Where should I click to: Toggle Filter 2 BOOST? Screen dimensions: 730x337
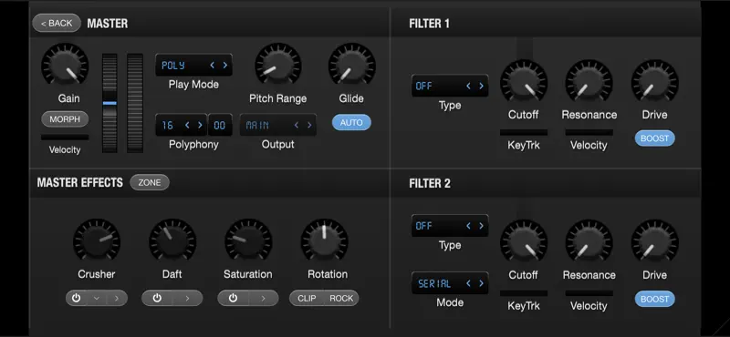(654, 300)
